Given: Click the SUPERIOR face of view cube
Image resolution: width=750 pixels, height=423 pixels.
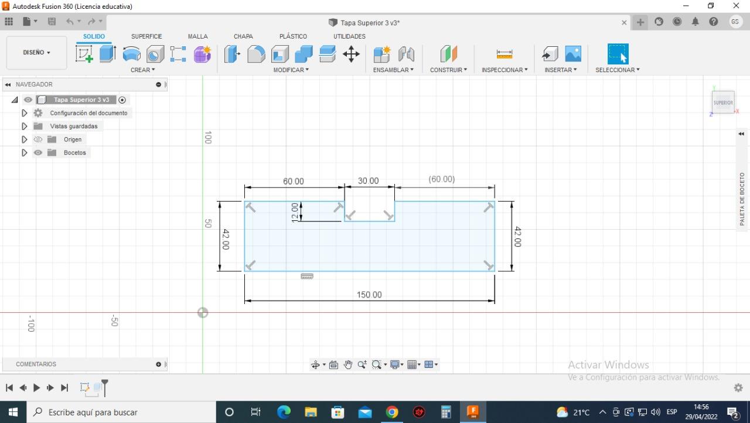Looking at the screenshot, I should (723, 103).
